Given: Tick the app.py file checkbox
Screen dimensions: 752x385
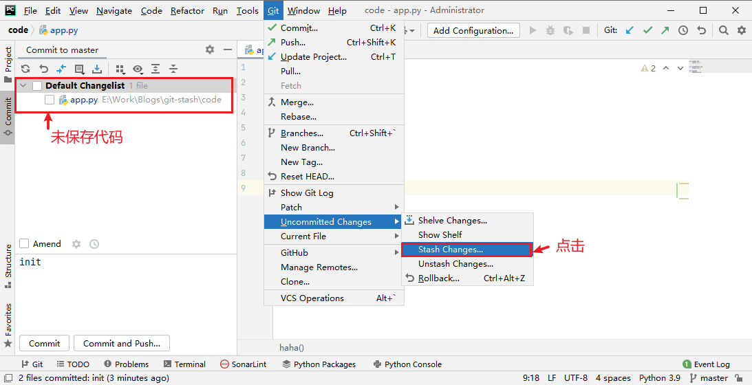Looking at the screenshot, I should pos(50,100).
